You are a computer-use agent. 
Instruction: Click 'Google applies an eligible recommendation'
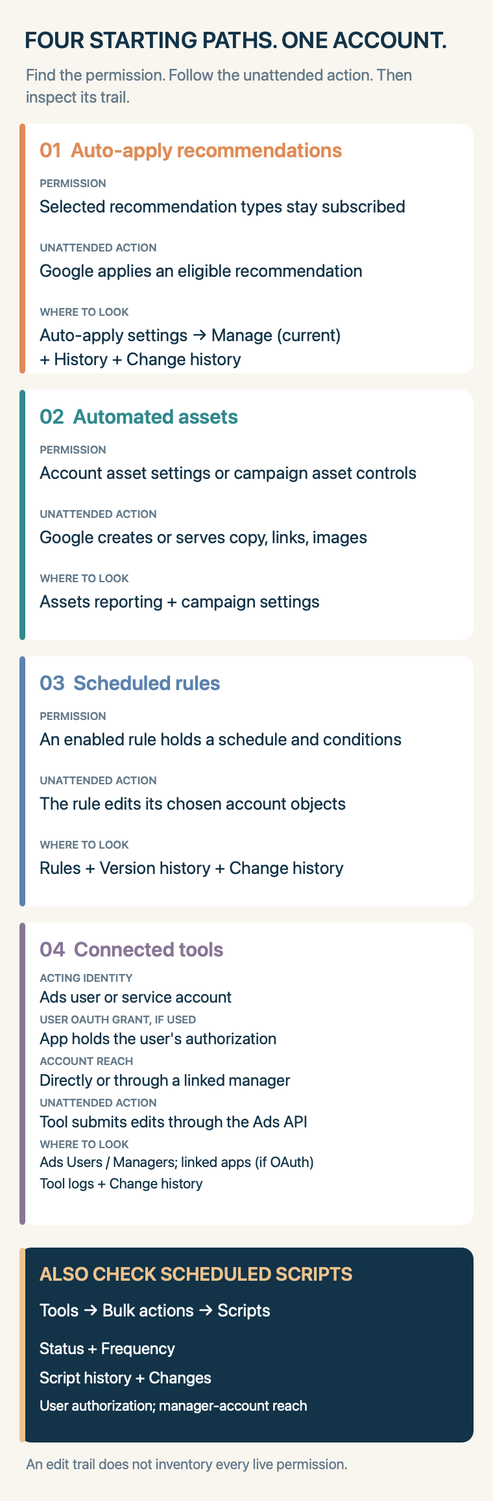pyautogui.click(x=201, y=271)
